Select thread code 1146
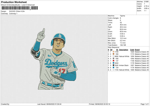 [132, 61]
